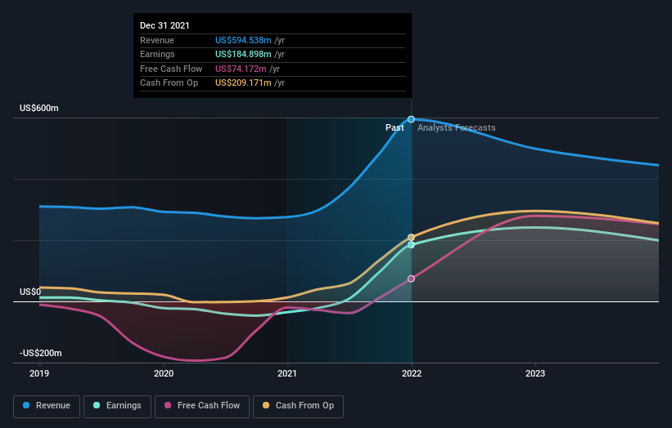
Task: Click the US$209.171m cash from op value
Action: (243, 83)
